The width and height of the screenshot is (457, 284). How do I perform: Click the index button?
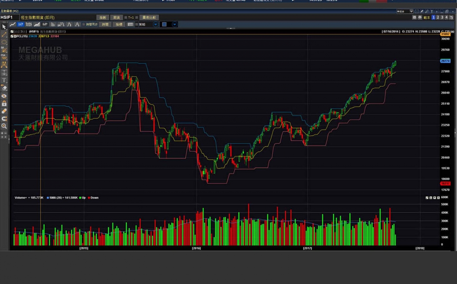[x=103, y=18]
